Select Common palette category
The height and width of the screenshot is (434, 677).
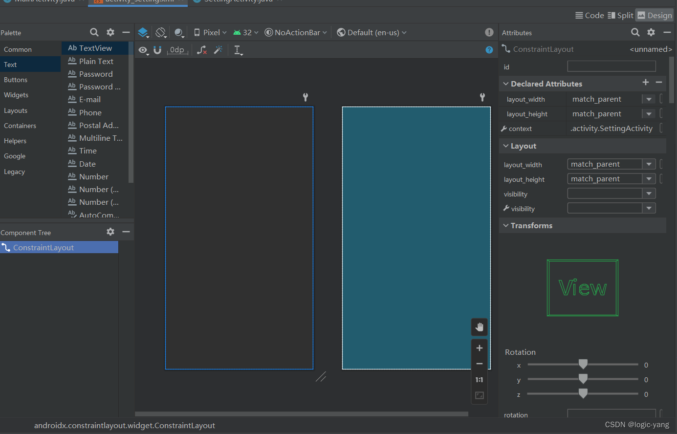(x=30, y=49)
